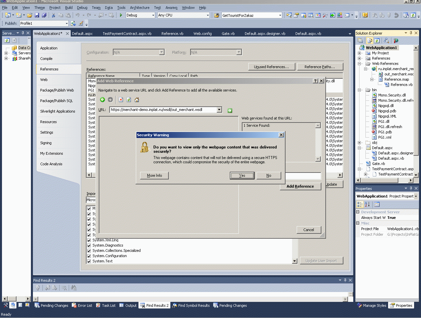Expand the My Project node in Solution Explorer
Image resolution: width=421 pixels, height=318 pixels.
coord(359,53)
